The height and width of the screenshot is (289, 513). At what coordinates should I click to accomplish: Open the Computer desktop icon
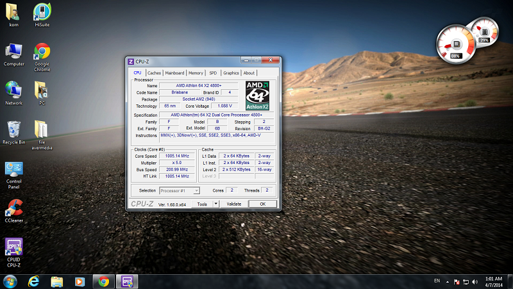(13, 54)
